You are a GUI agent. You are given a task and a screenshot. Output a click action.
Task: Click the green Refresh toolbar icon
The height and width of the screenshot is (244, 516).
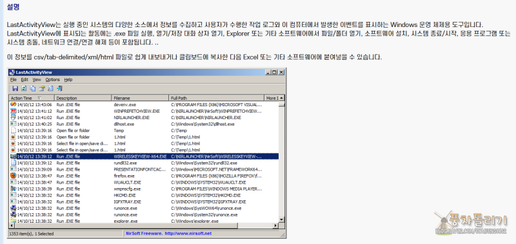click(24, 88)
